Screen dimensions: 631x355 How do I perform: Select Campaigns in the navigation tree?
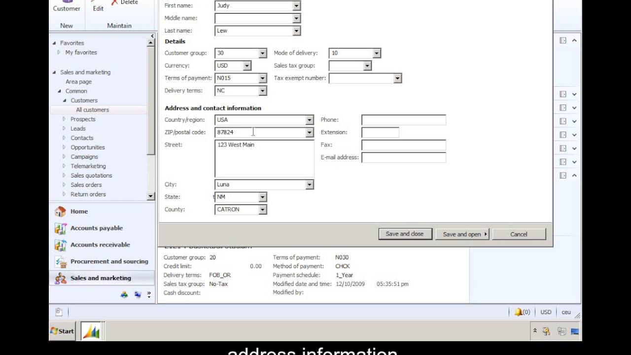(x=84, y=157)
